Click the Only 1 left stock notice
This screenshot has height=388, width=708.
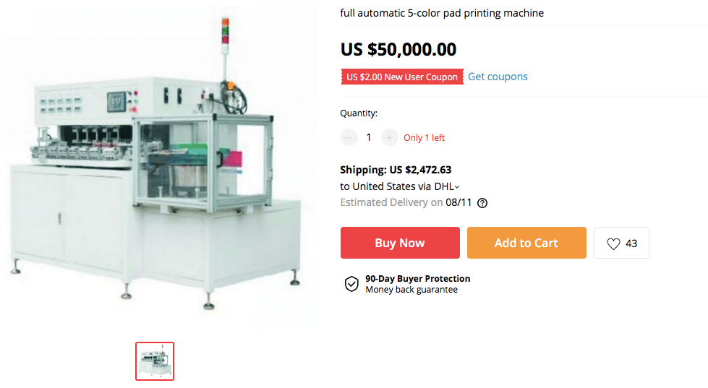point(424,137)
